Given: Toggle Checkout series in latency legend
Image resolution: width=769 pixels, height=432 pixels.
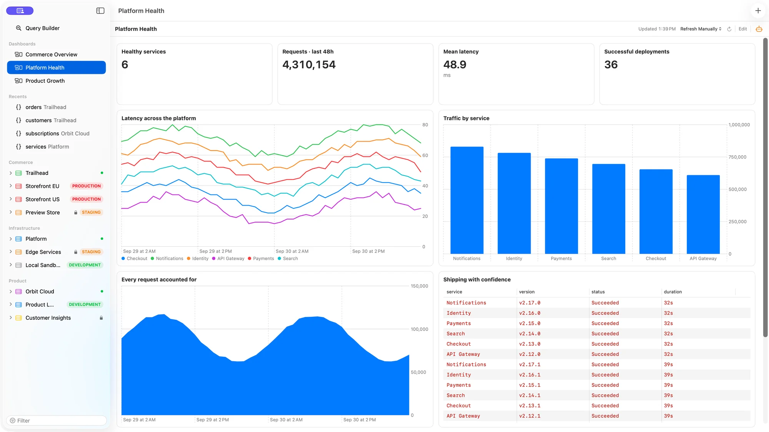Looking at the screenshot, I should tap(134, 259).
